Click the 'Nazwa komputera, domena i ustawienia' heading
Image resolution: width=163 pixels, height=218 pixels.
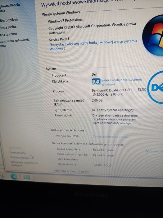(88, 144)
